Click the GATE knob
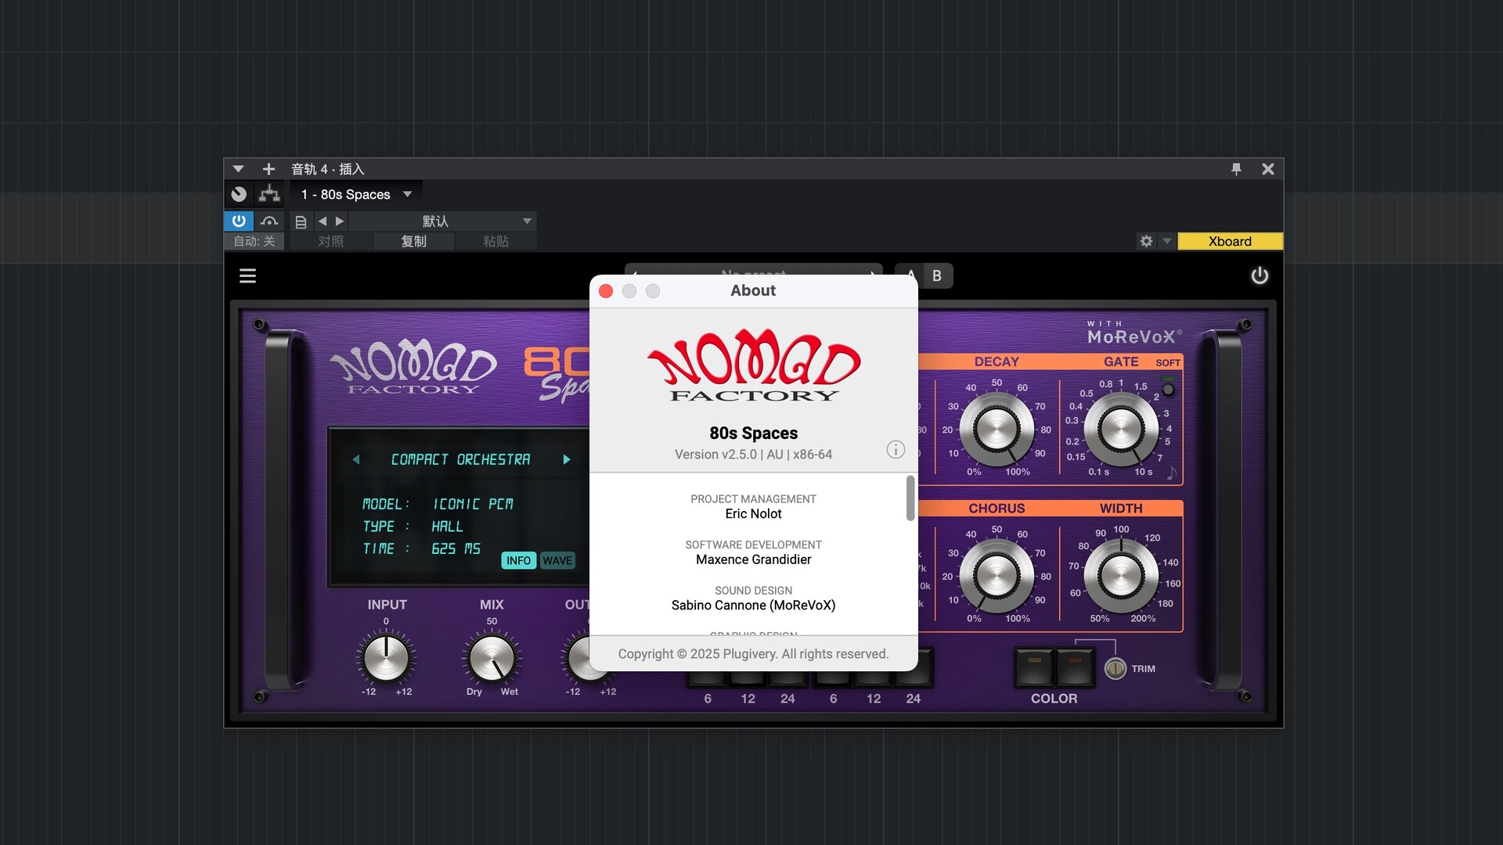The height and width of the screenshot is (845, 1503). click(x=1121, y=429)
